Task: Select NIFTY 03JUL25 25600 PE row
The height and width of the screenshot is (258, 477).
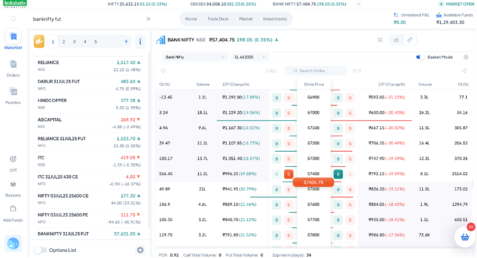Action: coord(89,218)
